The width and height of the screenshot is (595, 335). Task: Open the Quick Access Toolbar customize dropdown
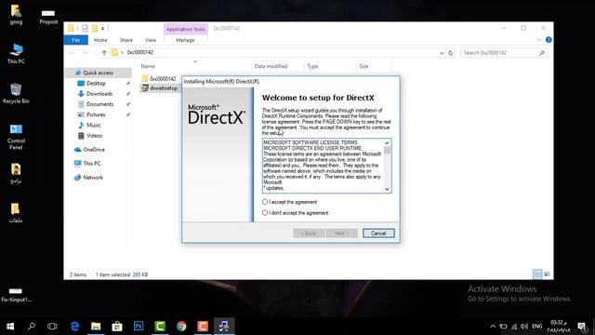tap(102, 28)
